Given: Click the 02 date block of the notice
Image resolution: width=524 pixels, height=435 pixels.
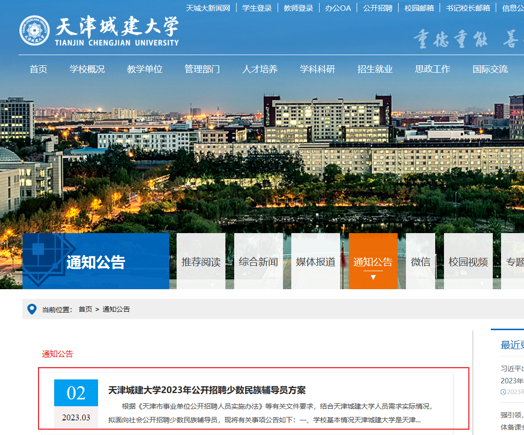Looking at the screenshot, I should (x=76, y=393).
